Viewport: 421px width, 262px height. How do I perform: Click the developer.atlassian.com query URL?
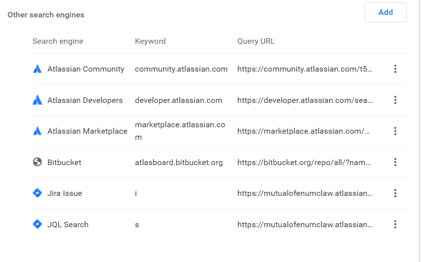(x=305, y=100)
